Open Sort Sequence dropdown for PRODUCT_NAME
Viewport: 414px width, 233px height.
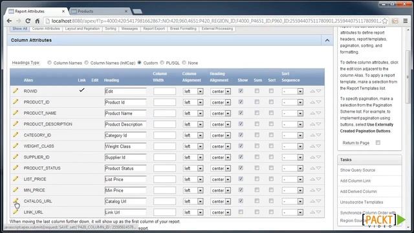click(292, 113)
